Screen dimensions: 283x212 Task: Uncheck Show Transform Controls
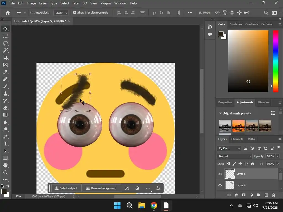75,13
